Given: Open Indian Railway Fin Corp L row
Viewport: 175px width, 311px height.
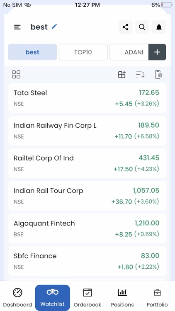Looking at the screenshot, I should point(87,131).
